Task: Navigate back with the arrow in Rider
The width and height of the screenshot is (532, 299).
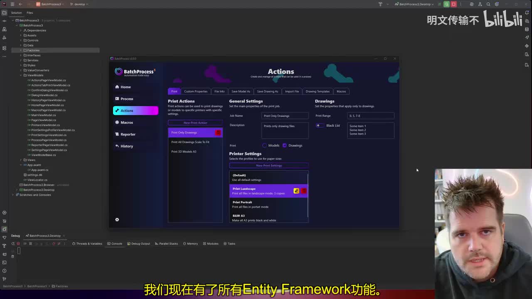Action: 20,4
